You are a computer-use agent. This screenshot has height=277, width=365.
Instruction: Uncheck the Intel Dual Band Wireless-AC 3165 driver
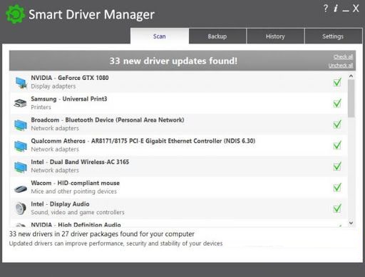(337, 166)
